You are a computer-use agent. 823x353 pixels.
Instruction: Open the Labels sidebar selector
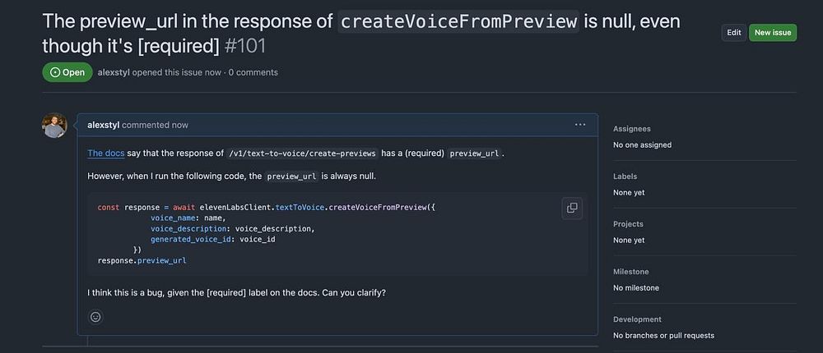coord(625,176)
